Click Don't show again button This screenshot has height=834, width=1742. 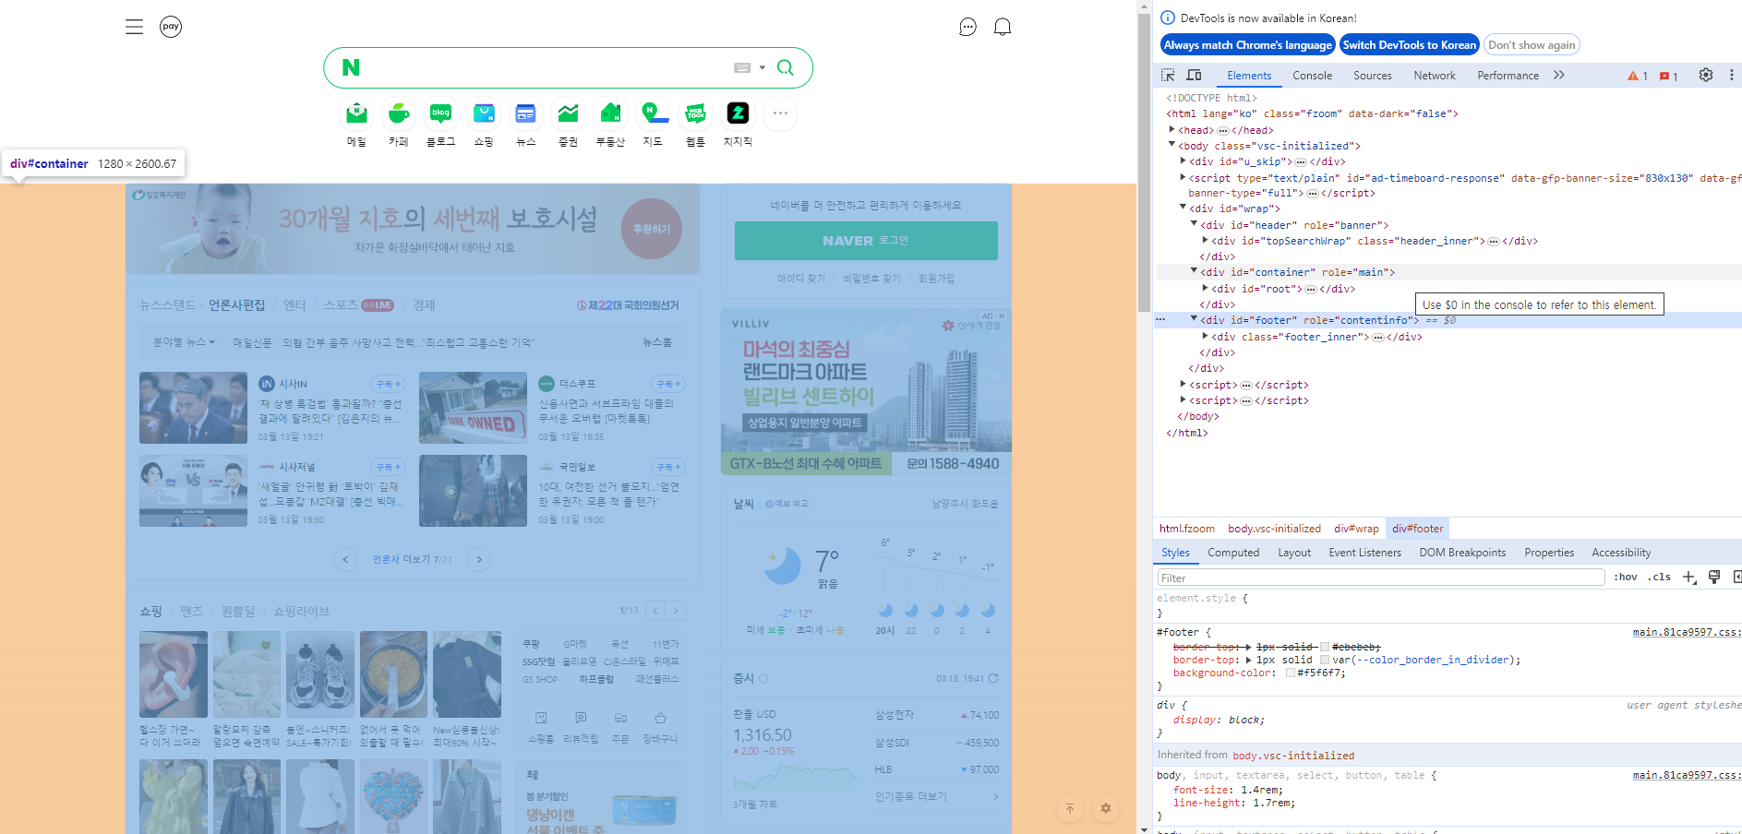(1532, 44)
